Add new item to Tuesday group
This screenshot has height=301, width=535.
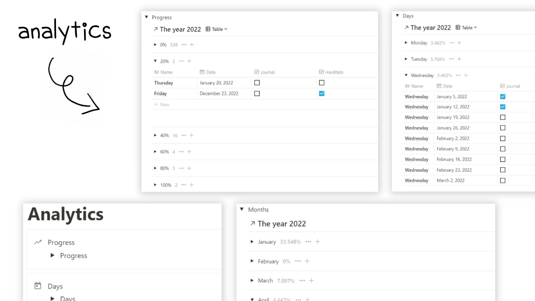(459, 59)
